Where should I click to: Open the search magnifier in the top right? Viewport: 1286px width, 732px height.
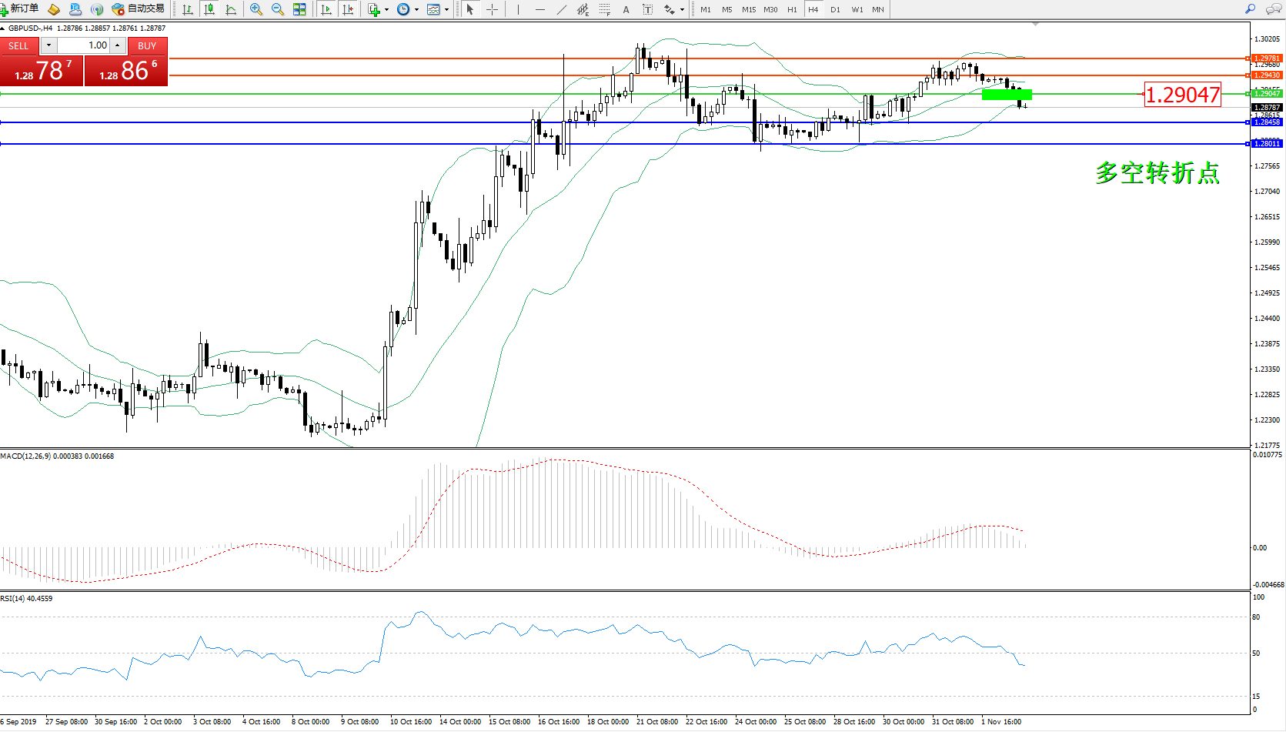[x=1250, y=9]
